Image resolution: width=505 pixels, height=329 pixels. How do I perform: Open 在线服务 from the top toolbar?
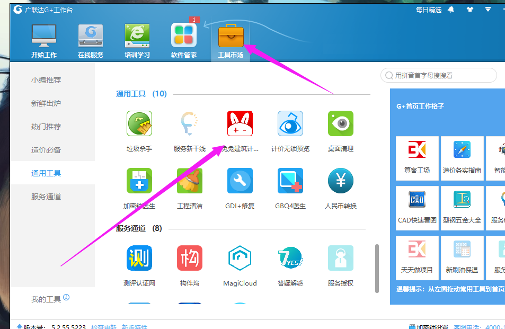[91, 41]
